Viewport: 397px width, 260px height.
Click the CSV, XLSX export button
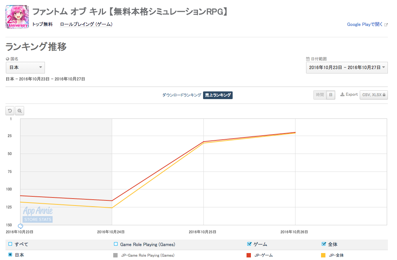click(x=374, y=95)
